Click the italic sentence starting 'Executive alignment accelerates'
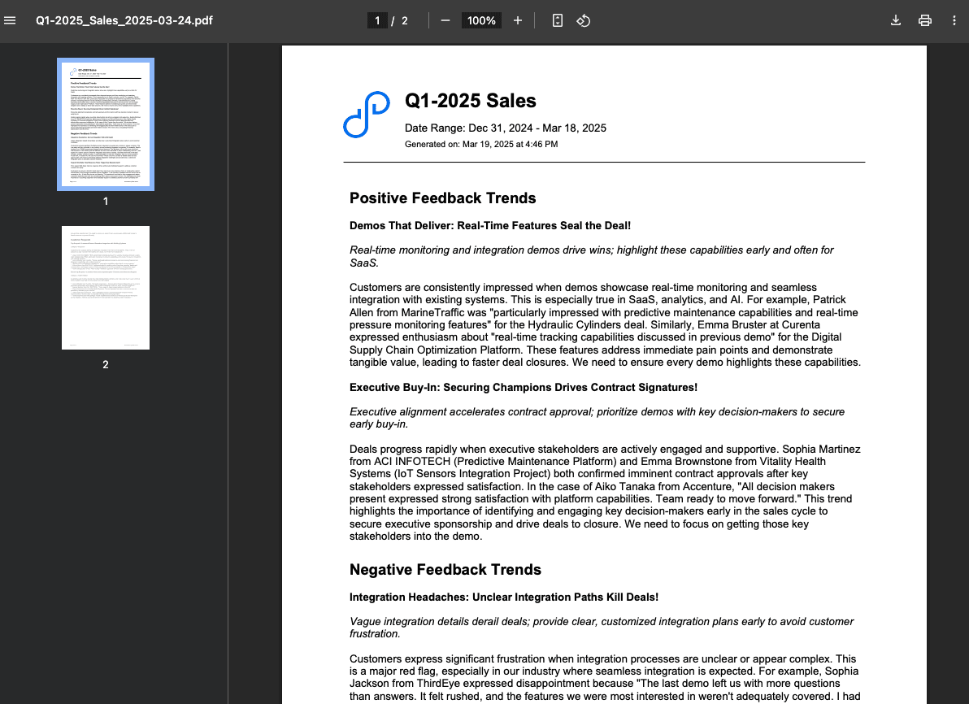 coord(597,418)
